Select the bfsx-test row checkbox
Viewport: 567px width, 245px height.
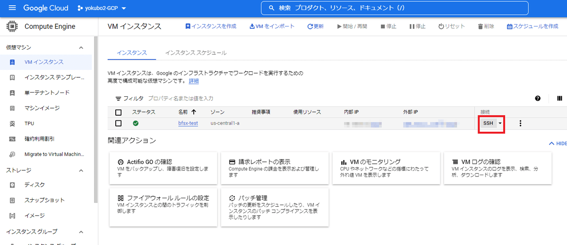click(119, 123)
